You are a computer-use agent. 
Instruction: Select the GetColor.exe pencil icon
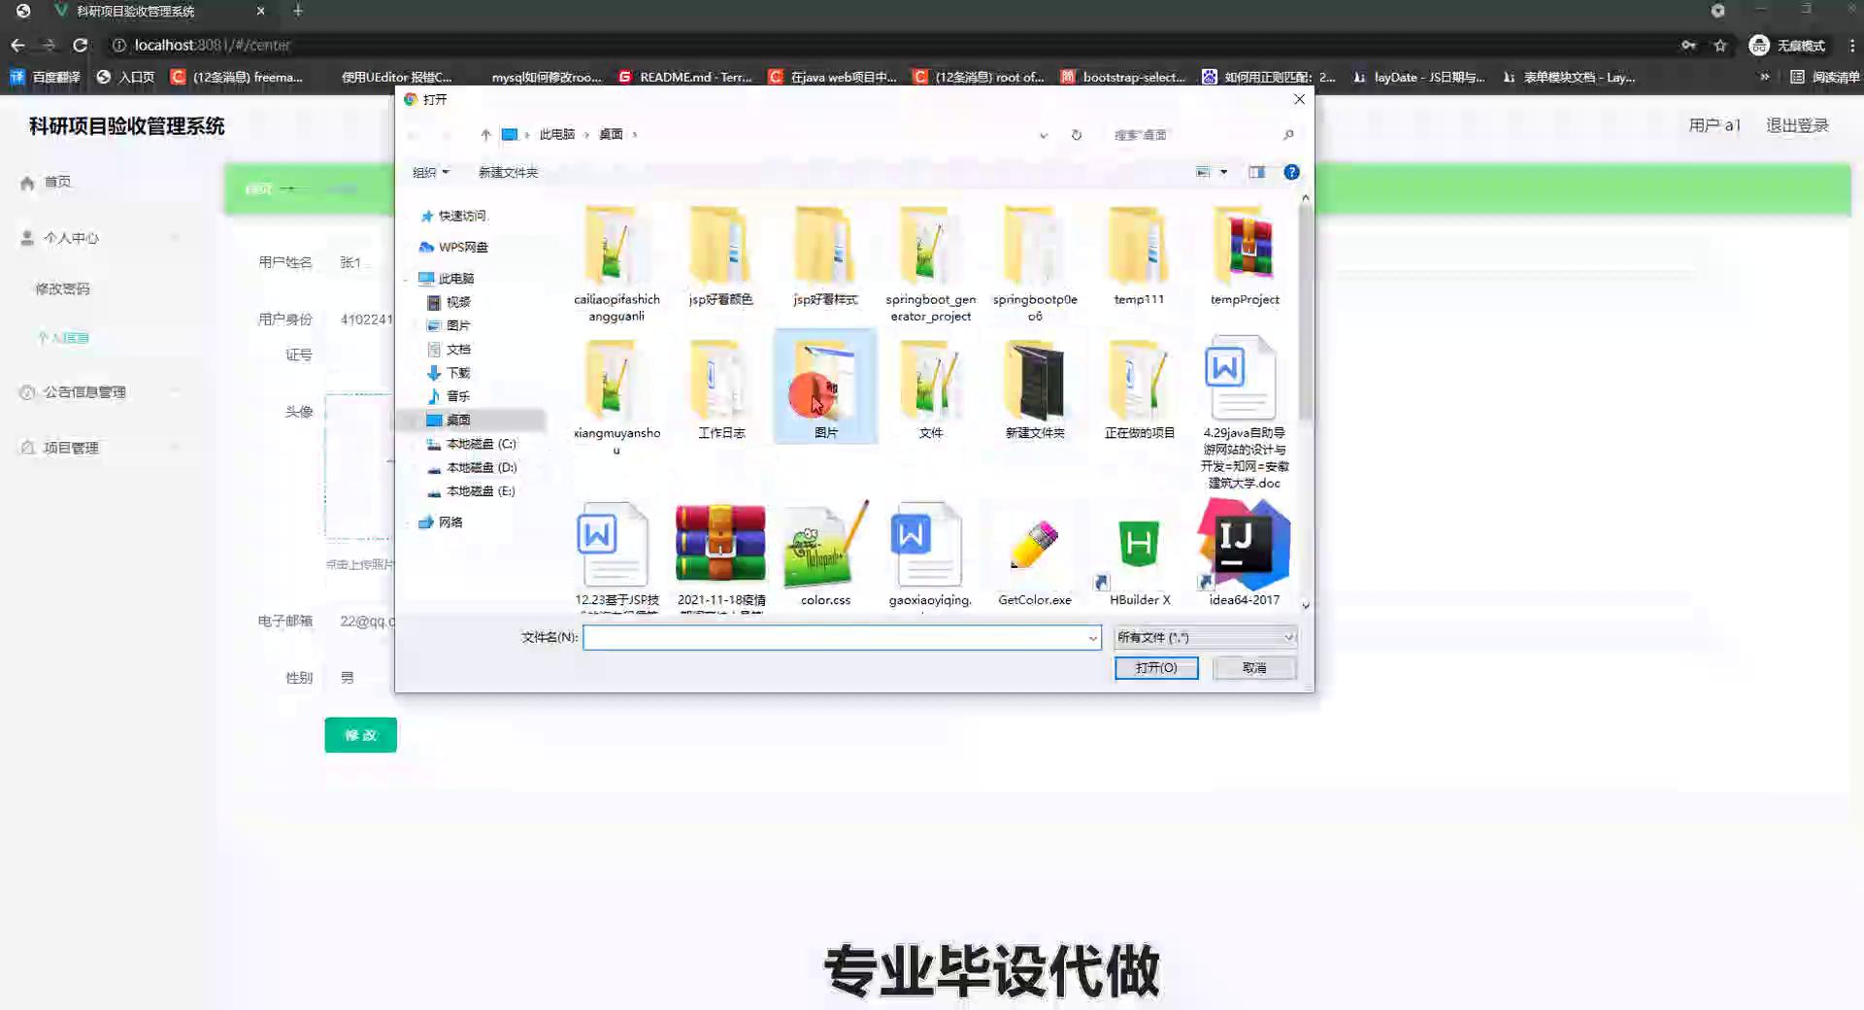pyautogui.click(x=1034, y=545)
